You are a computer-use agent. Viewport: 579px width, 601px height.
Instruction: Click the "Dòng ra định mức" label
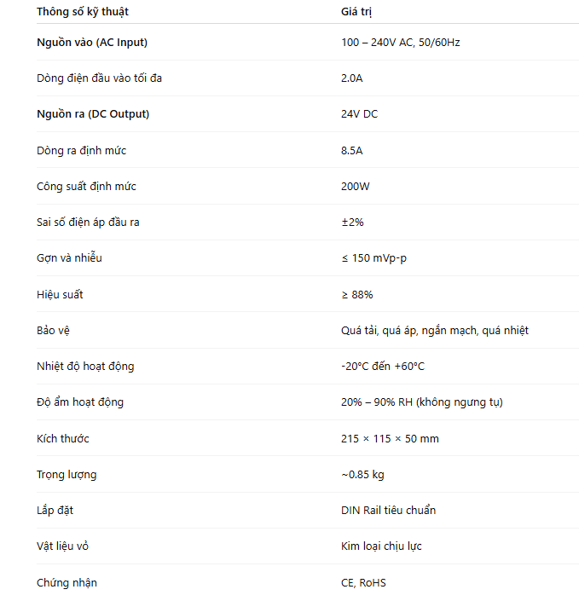(81, 150)
